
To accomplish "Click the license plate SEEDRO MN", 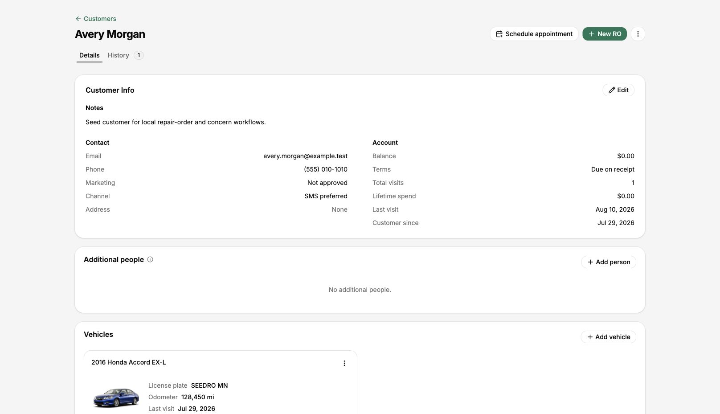I will pos(209,385).
